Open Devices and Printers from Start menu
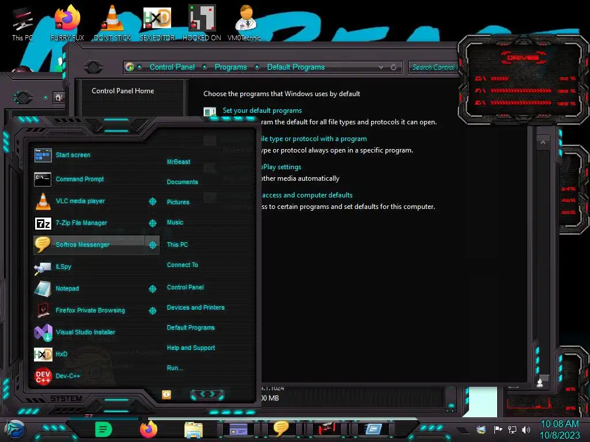590x442 pixels. click(196, 307)
